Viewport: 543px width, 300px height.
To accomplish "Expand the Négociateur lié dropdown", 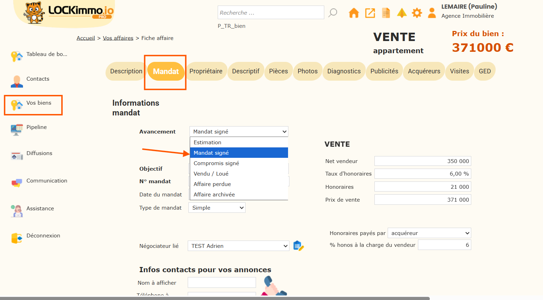I will pos(238,246).
